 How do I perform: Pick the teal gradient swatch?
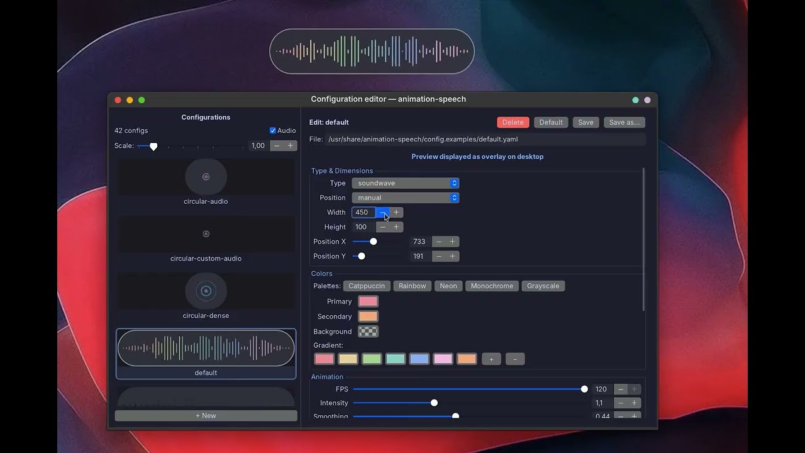click(x=396, y=359)
